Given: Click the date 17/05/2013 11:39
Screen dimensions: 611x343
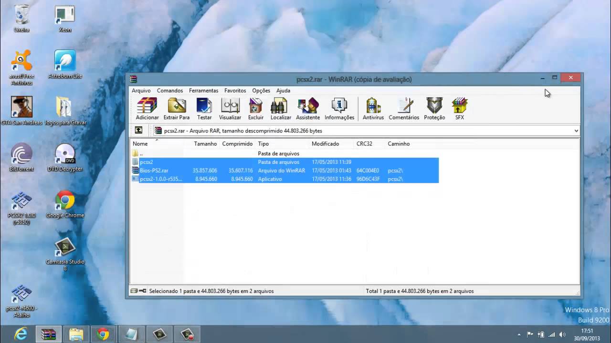Looking at the screenshot, I should coord(331,162).
